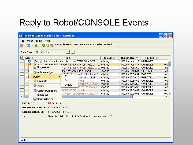Viewport: 193px width, 145px height.
Task: Open the Data Filter All Statuses dropdown
Action: 52,52
